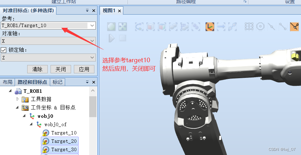The image size is (301, 155).
Task: Select the 工具数据 label in the tree
Action: 41,99
